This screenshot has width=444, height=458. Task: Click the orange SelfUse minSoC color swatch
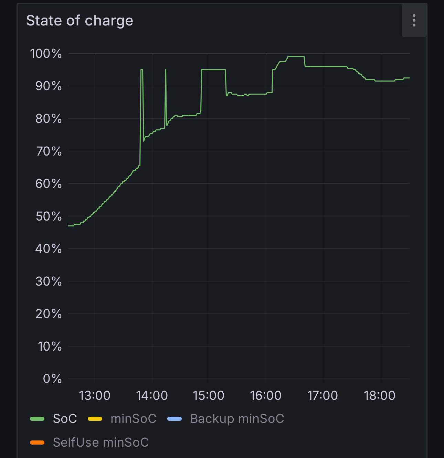[37, 443]
